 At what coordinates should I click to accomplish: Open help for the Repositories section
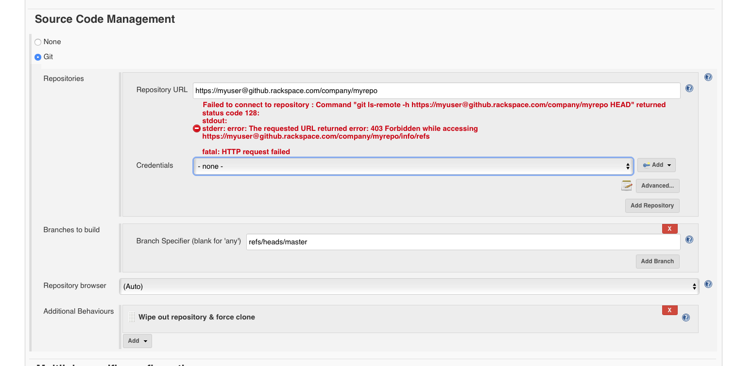(708, 77)
